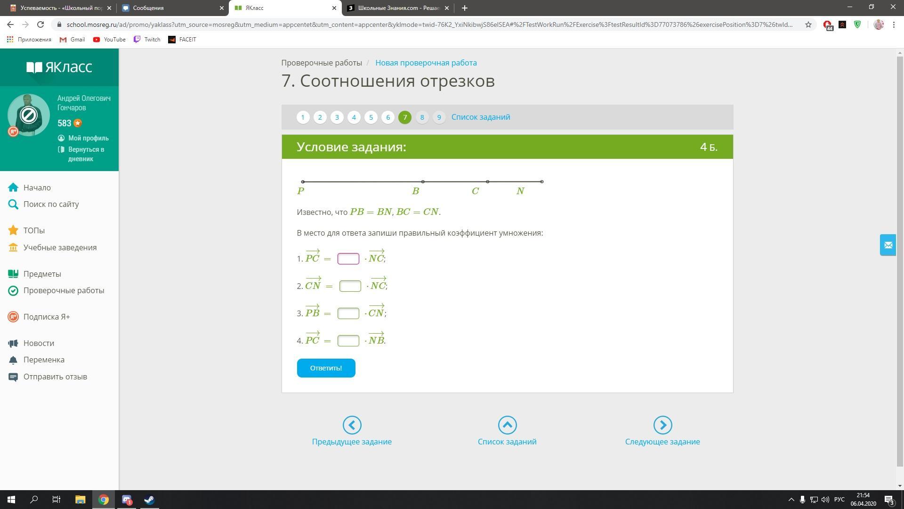Open Учебные заведения building icon

click(13, 247)
